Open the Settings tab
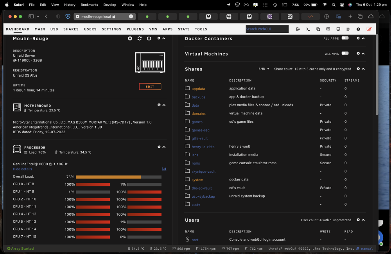The width and height of the screenshot is (391, 254). [x=111, y=29]
